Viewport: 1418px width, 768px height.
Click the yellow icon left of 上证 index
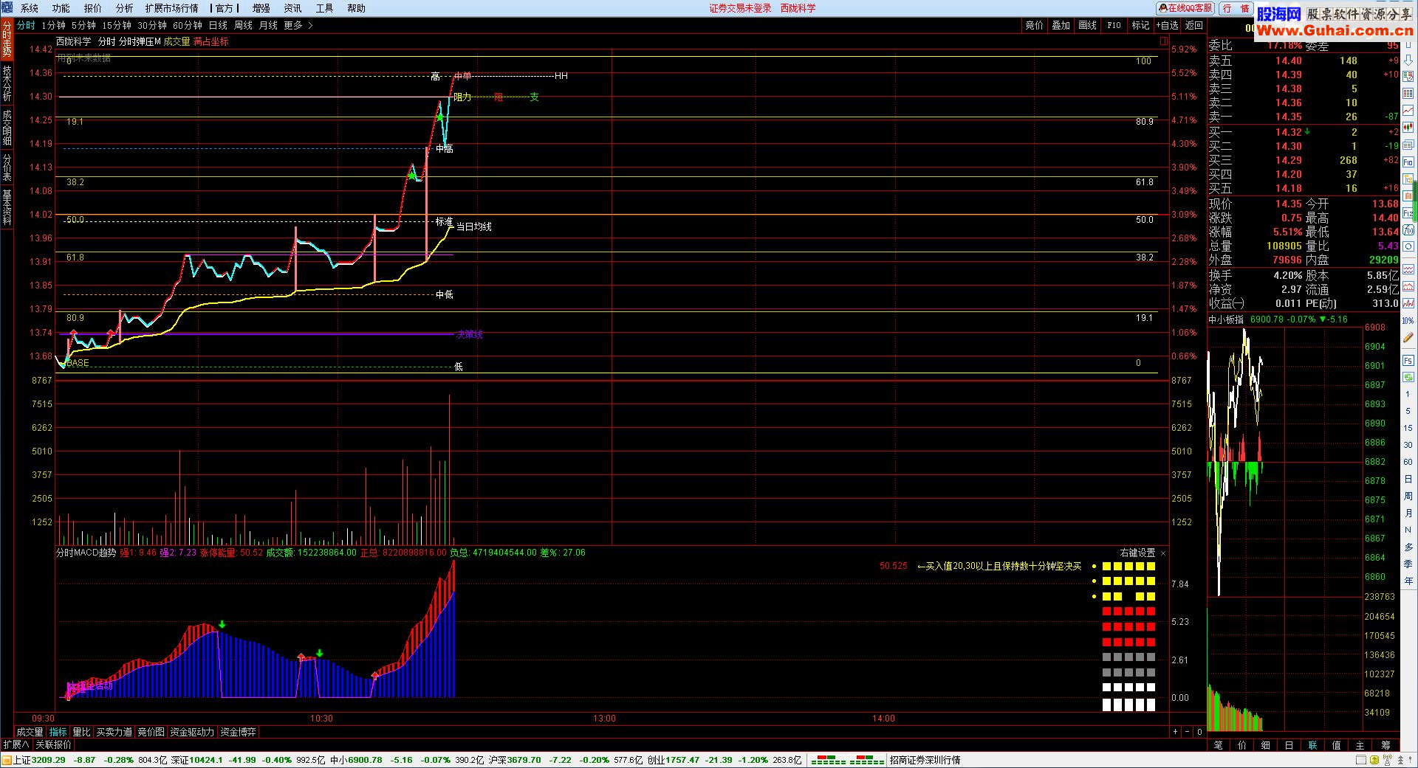pyautogui.click(x=7, y=760)
